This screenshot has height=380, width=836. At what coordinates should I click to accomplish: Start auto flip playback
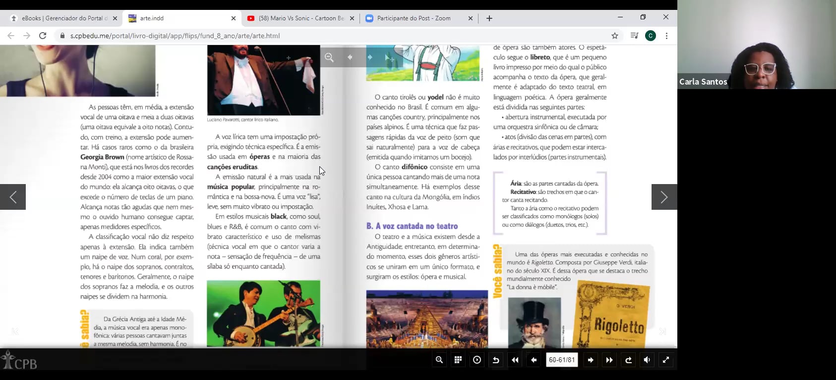click(477, 360)
